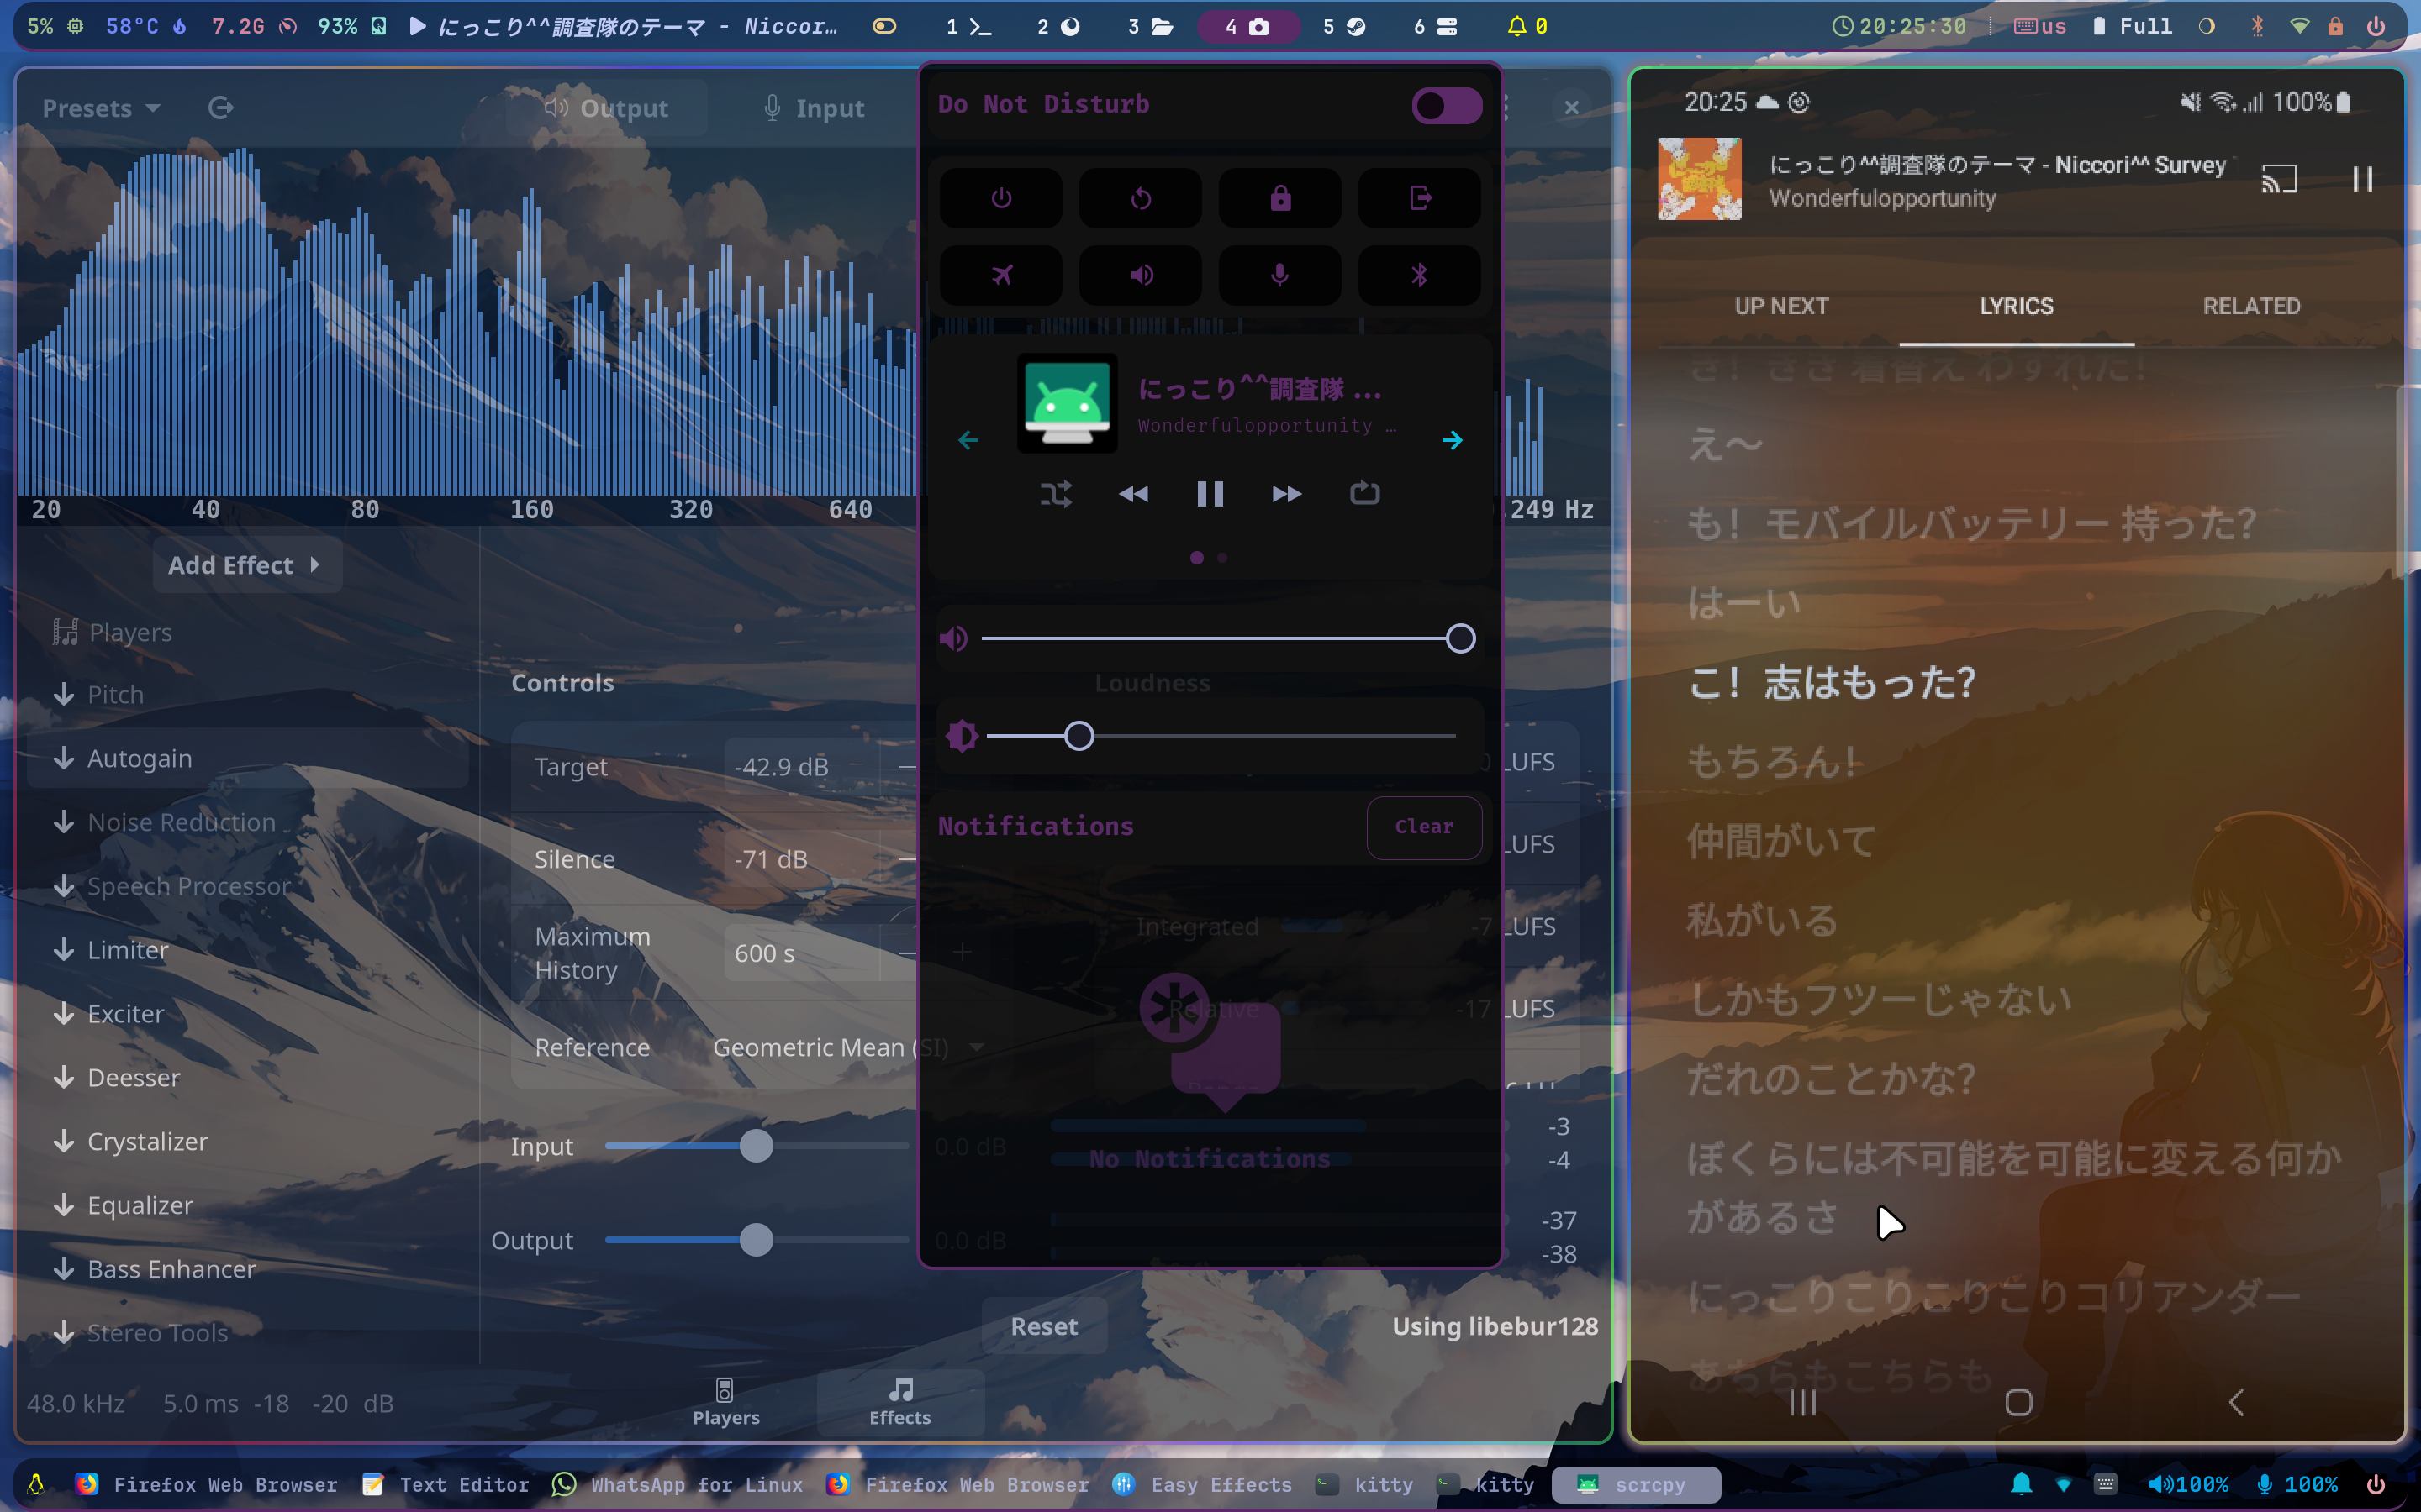Toggle Do Not Disturb switch
The height and width of the screenshot is (1512, 2421).
click(1446, 105)
